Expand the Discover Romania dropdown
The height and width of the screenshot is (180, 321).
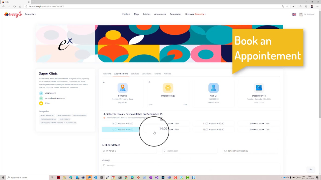point(196,14)
